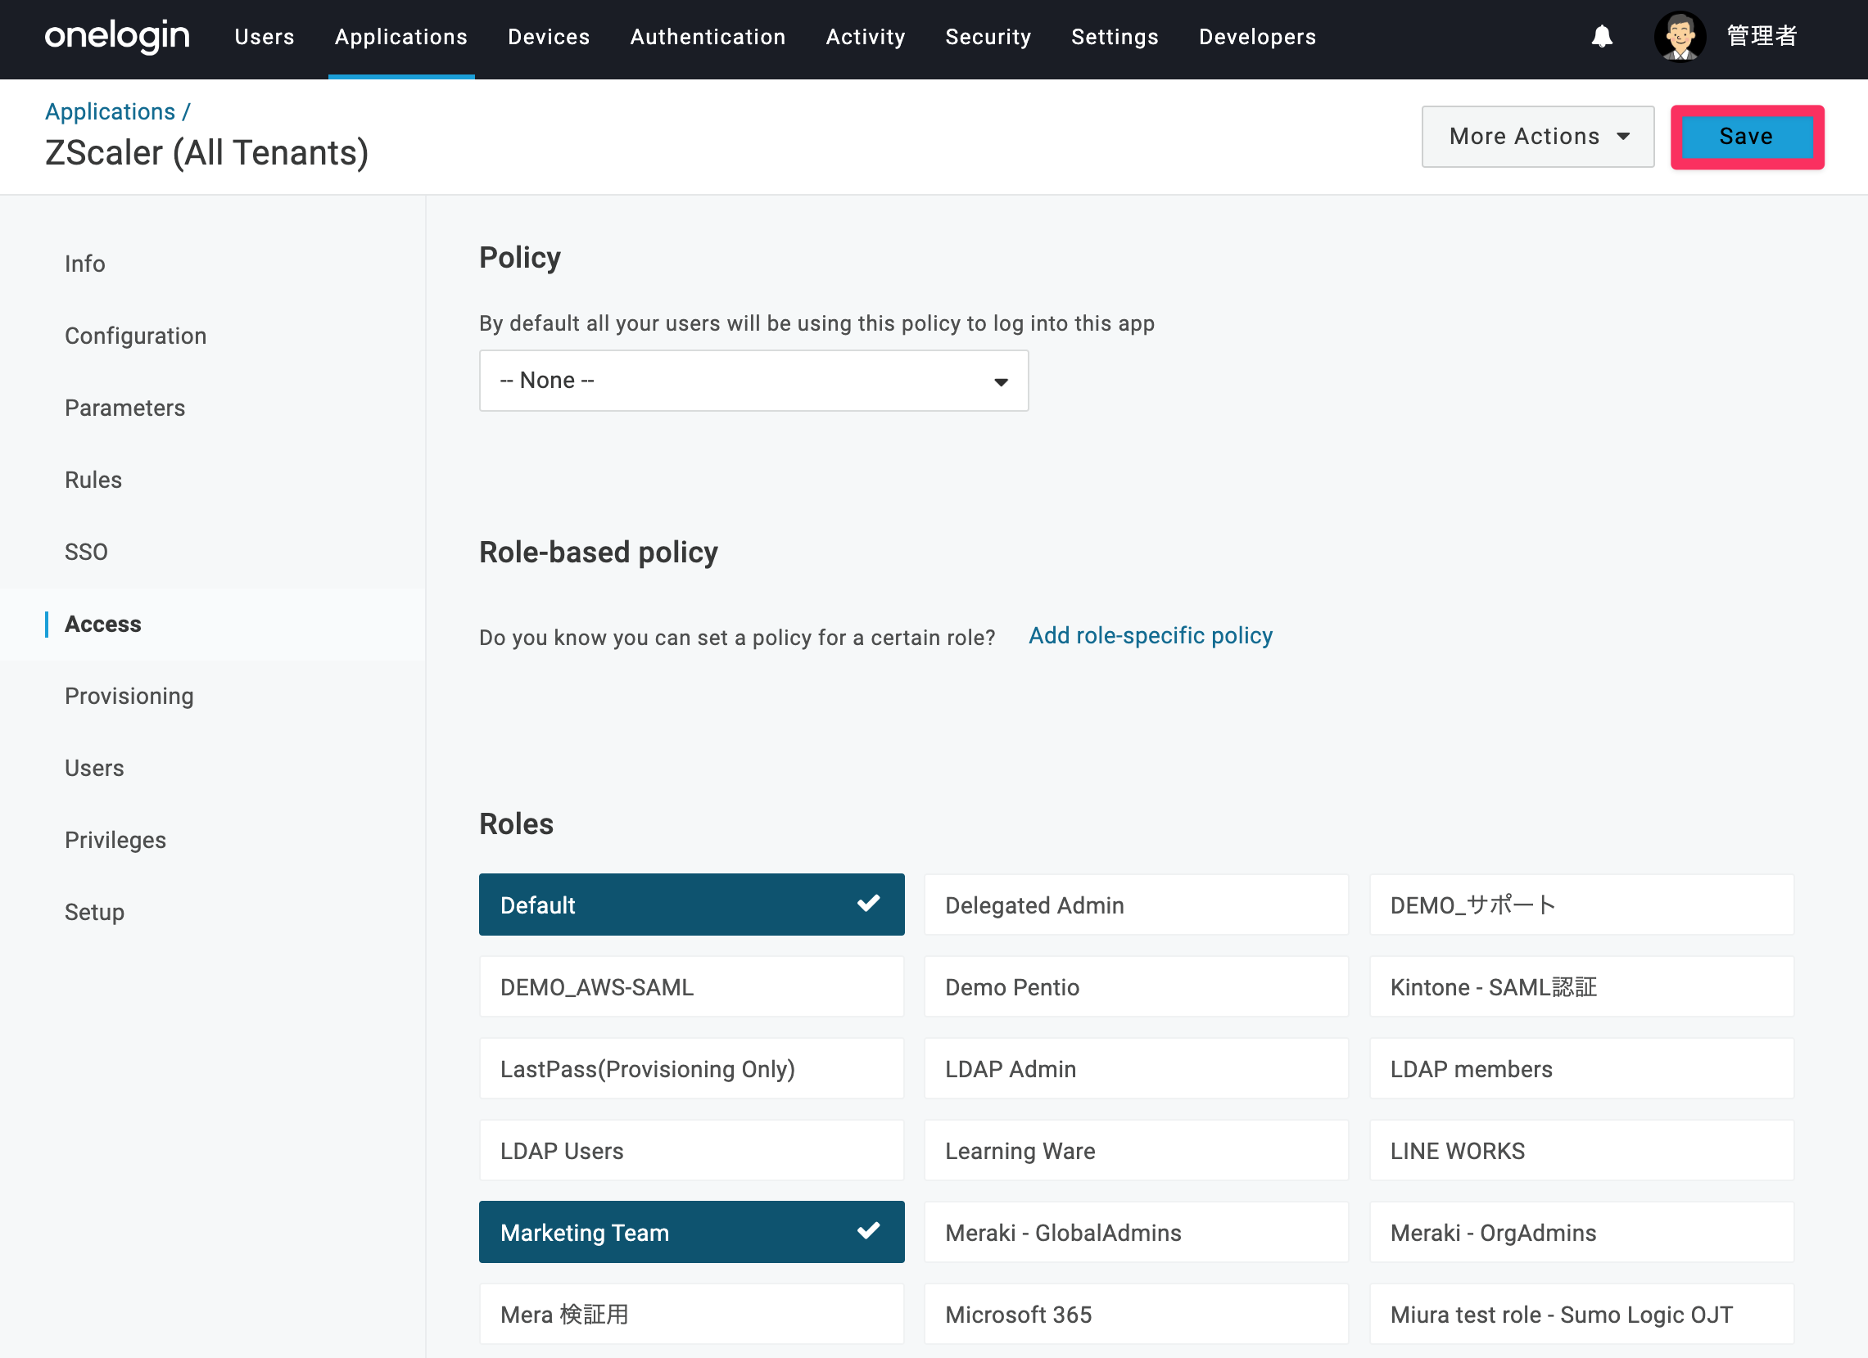The image size is (1868, 1358).
Task: Toggle the LDAP Users role
Action: (x=692, y=1150)
